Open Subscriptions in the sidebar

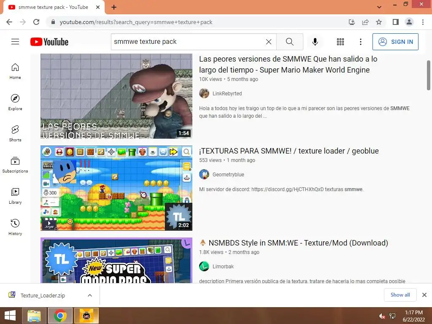(15, 165)
